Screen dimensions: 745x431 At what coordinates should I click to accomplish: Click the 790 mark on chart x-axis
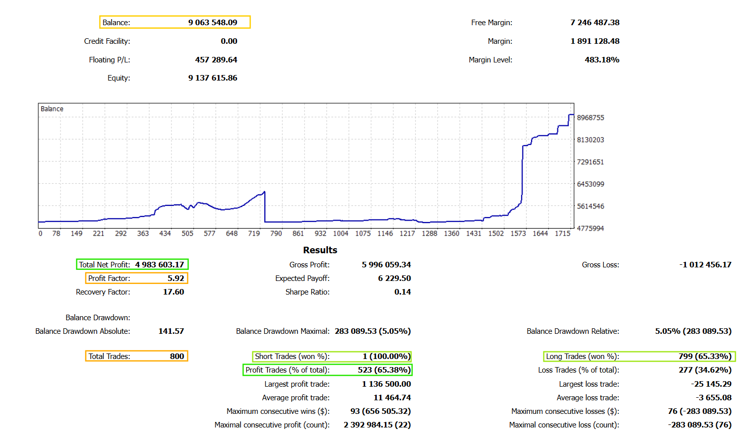pos(276,233)
